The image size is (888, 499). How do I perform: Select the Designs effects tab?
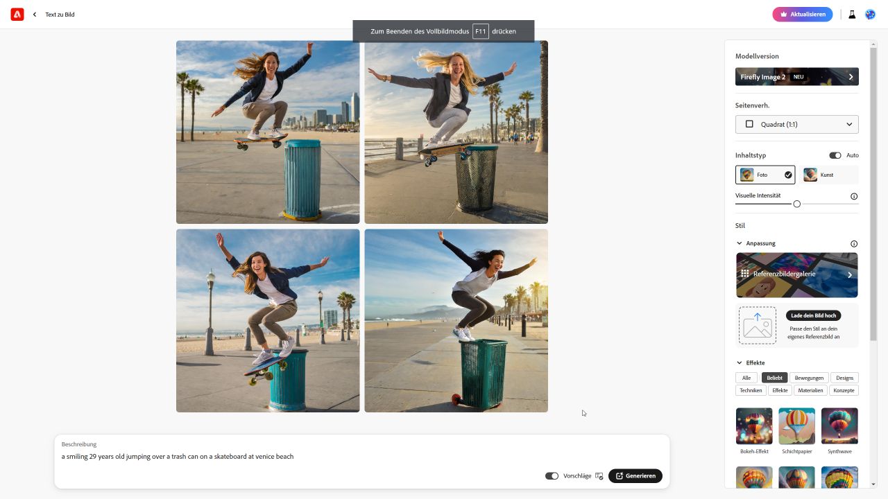[844, 378]
